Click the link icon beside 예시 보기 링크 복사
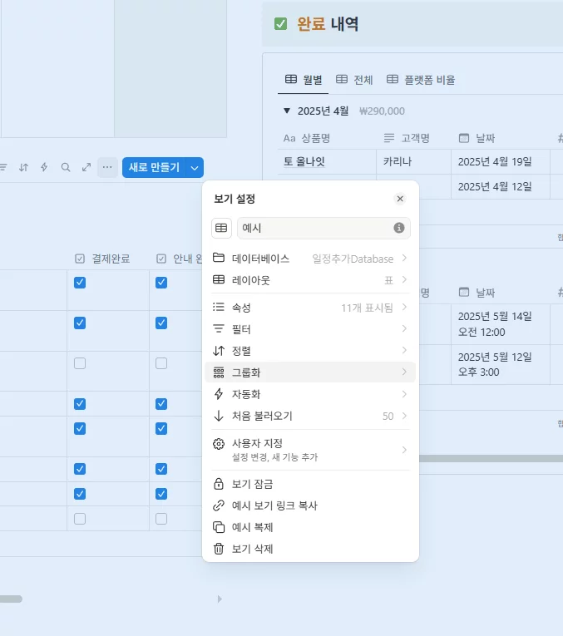This screenshot has width=563, height=636. click(x=219, y=505)
